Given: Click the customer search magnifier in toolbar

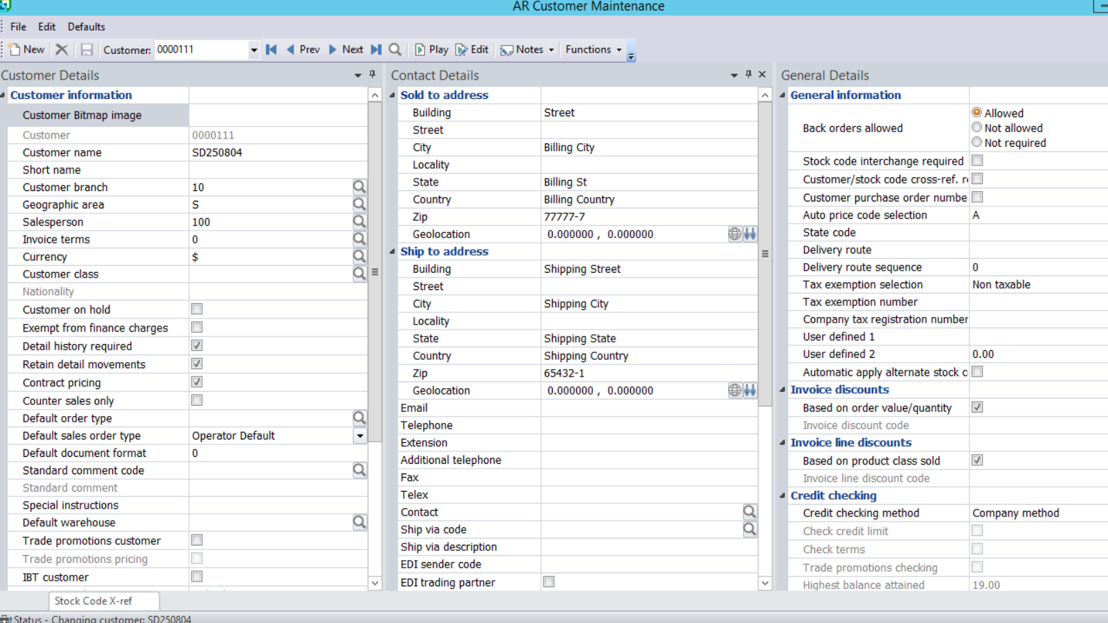Looking at the screenshot, I should click(x=395, y=50).
